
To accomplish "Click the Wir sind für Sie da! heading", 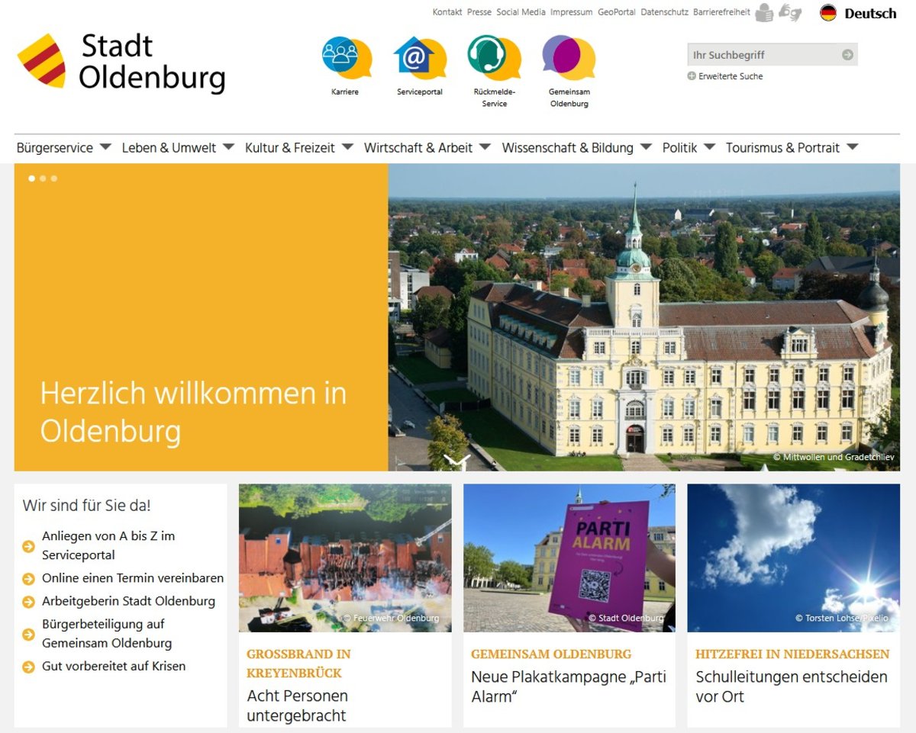I will 87,505.
